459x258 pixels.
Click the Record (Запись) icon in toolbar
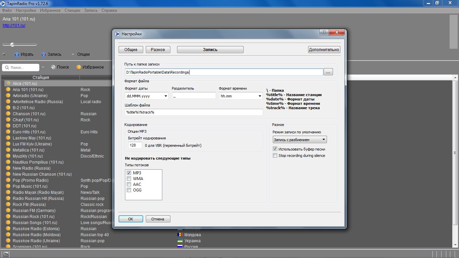[x=44, y=54]
